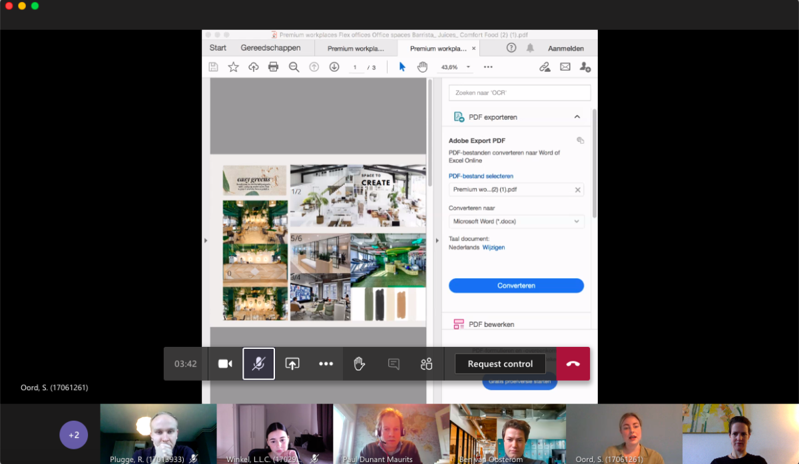The width and height of the screenshot is (799, 464).
Task: Select the hand pan tool
Action: pos(422,67)
